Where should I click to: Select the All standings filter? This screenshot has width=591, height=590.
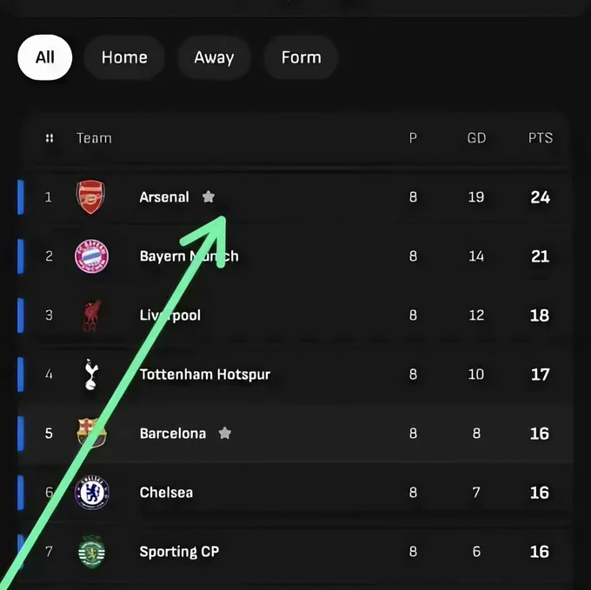tap(45, 57)
